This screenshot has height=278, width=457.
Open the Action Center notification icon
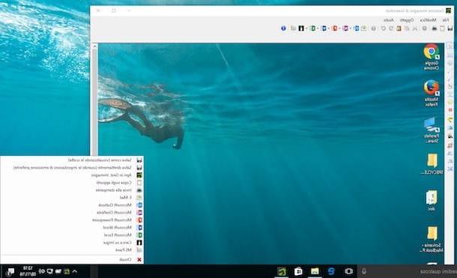(10, 272)
